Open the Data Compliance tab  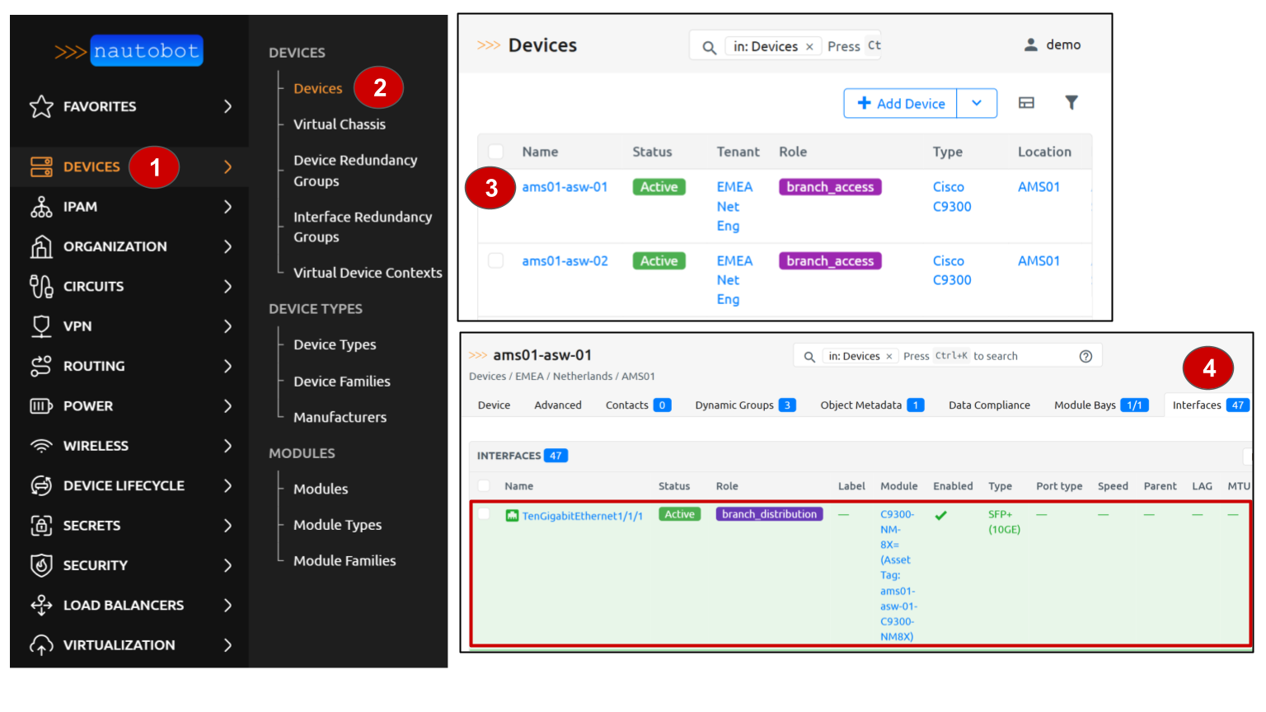(989, 405)
